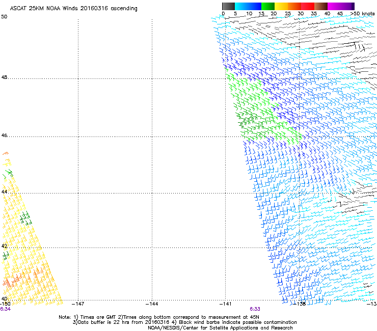Click the purple pass time '6:34'

tap(5, 309)
